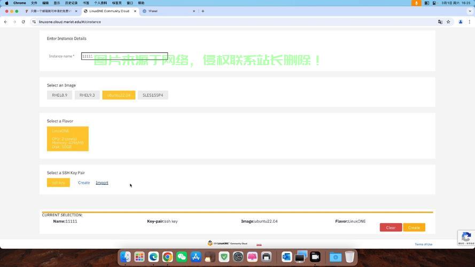
Task: Select the RHEL8.9 image option
Action: (59, 95)
